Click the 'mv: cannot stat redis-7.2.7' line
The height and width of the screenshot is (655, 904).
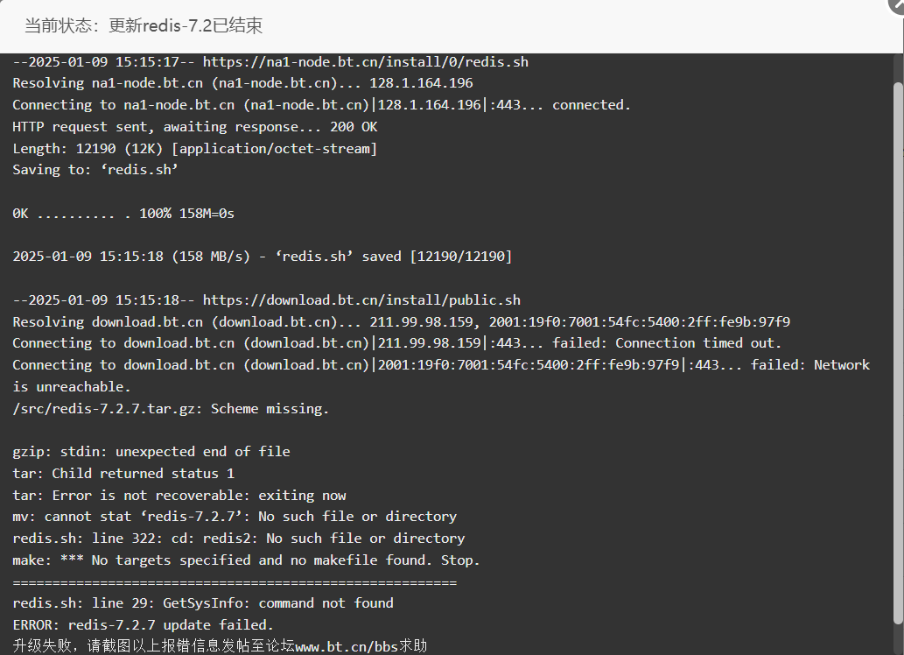point(235,517)
